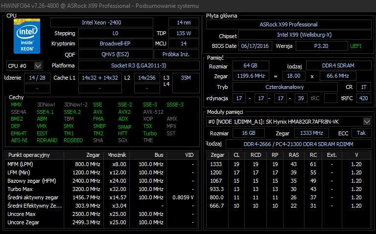Image resolution: width=376 pixels, height=234 pixels.
Task: Click the CR value 1T
Action: [x=364, y=87]
